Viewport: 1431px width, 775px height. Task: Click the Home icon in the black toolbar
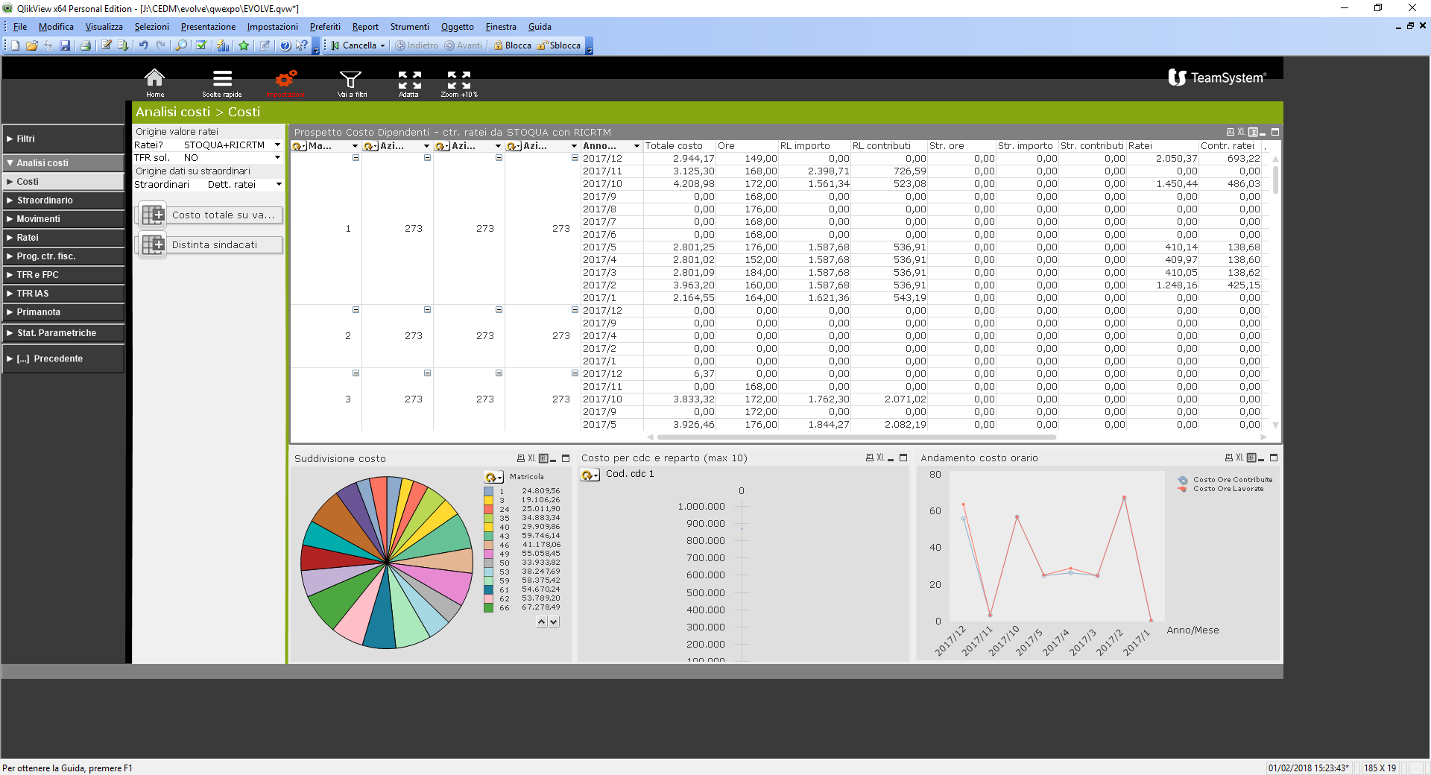(154, 79)
